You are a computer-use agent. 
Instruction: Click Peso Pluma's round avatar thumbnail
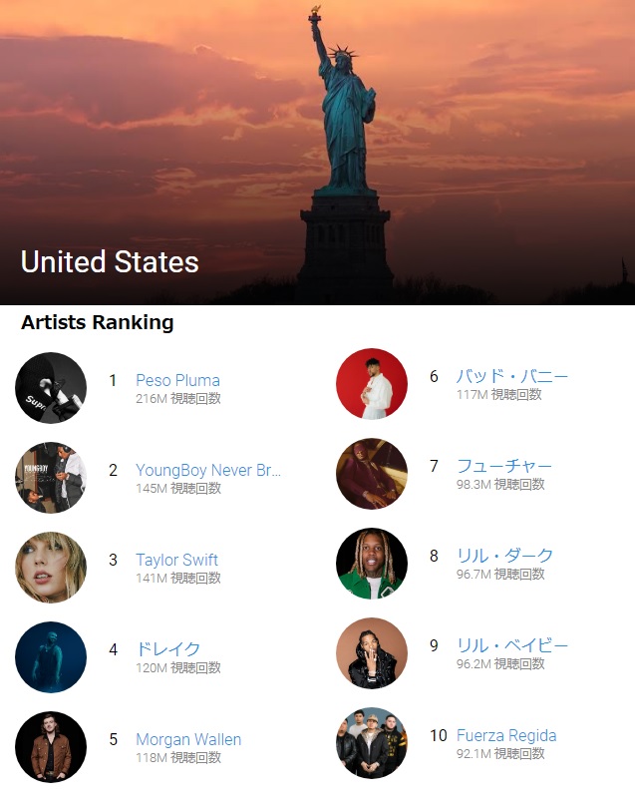coord(51,388)
